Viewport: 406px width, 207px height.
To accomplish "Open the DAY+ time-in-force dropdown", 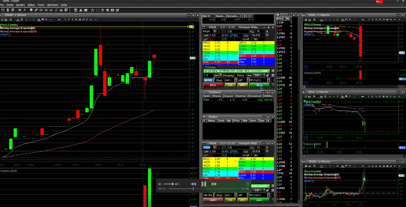I will pos(235,80).
